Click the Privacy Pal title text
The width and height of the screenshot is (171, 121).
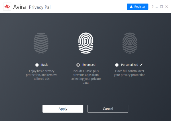(x=40, y=7)
